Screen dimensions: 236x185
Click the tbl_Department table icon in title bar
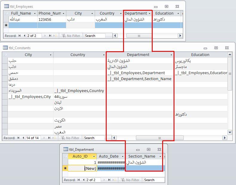(x=65, y=150)
